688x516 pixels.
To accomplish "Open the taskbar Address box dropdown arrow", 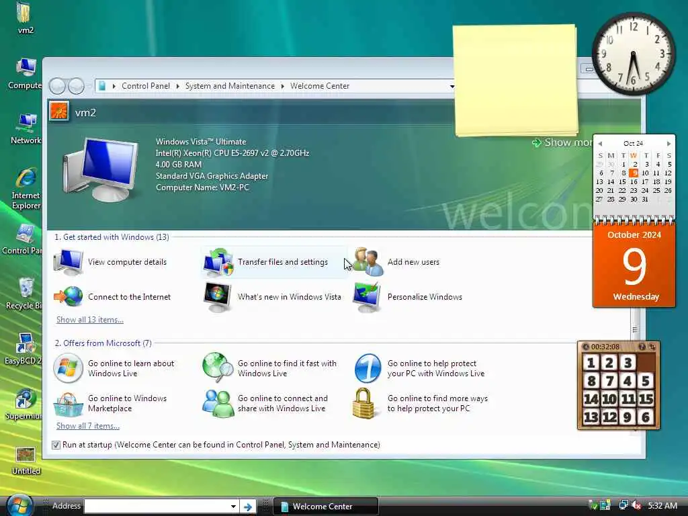I will tap(233, 507).
